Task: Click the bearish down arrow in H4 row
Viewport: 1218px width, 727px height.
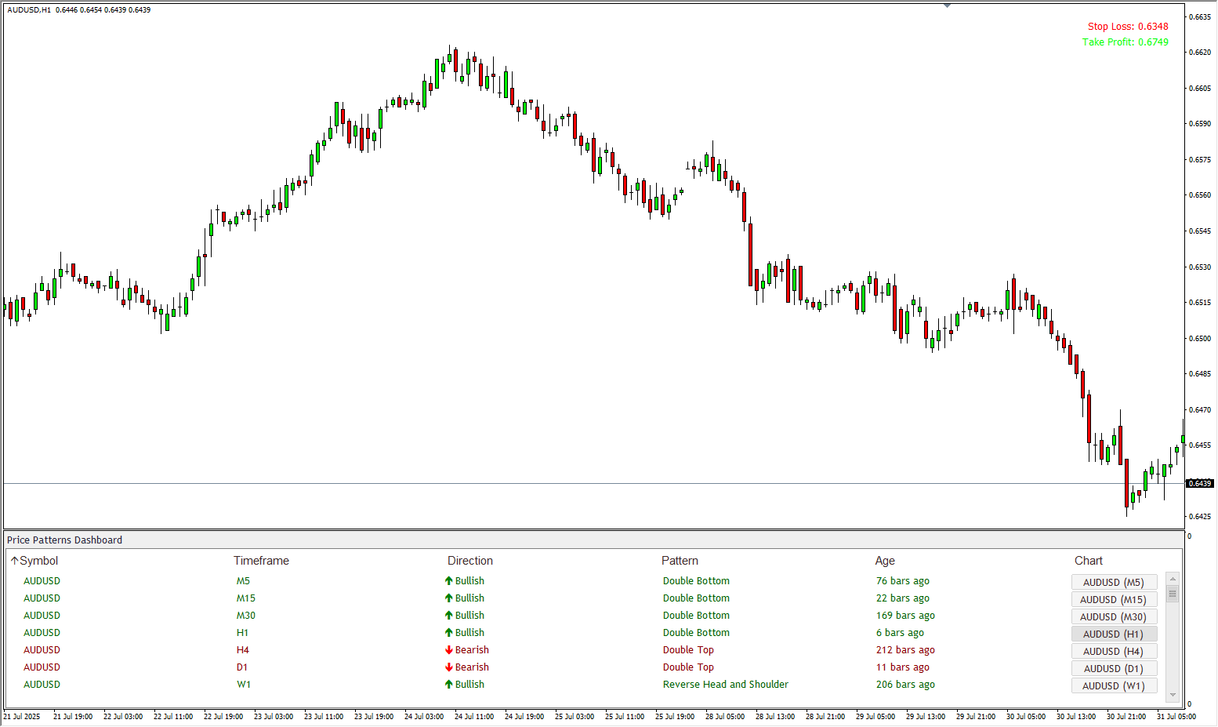Action: pos(449,650)
